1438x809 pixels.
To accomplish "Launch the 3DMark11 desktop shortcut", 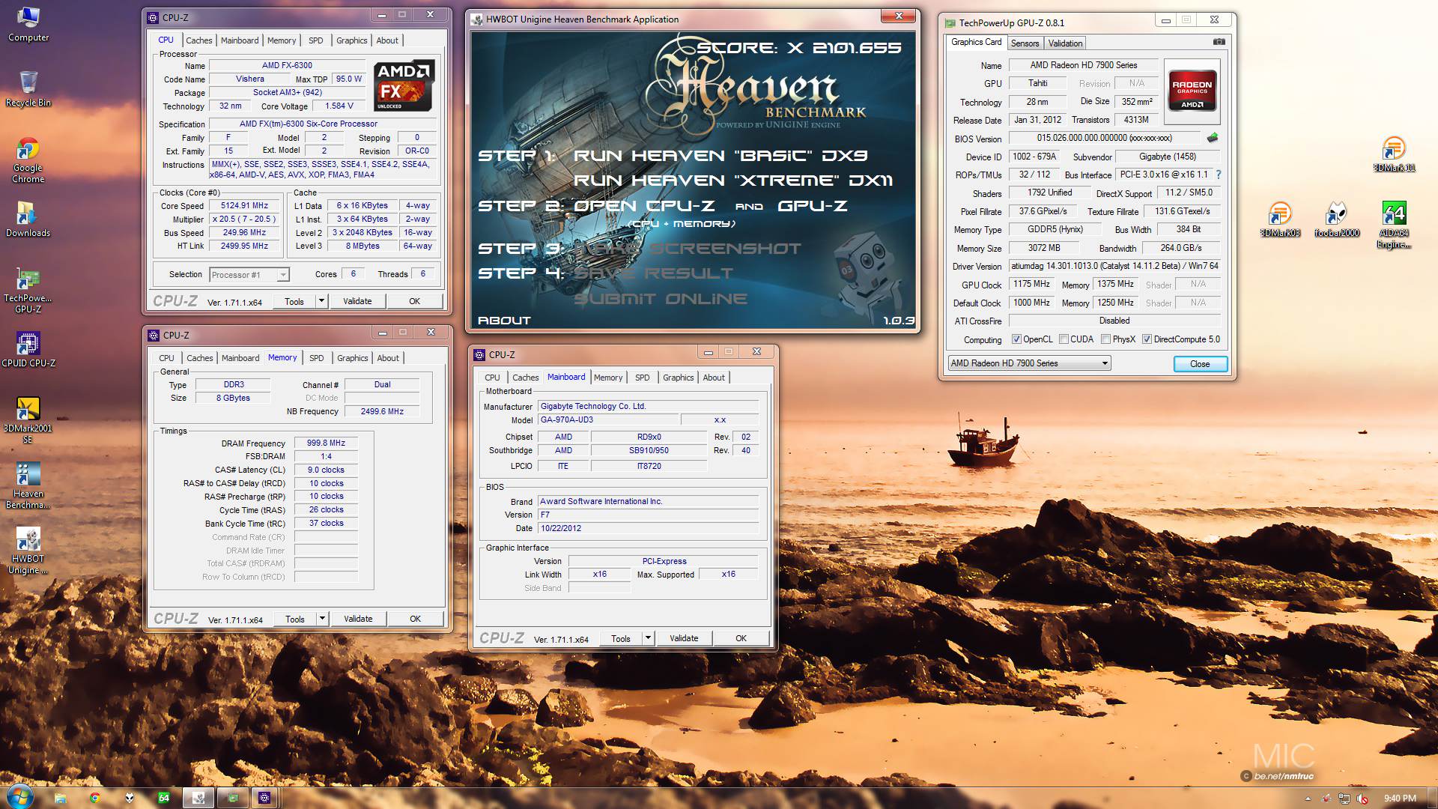I will pos(1394,154).
